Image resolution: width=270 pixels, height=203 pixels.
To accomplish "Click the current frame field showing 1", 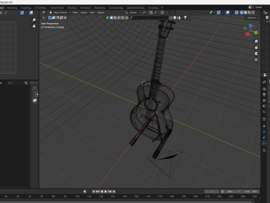I will [x=211, y=192].
